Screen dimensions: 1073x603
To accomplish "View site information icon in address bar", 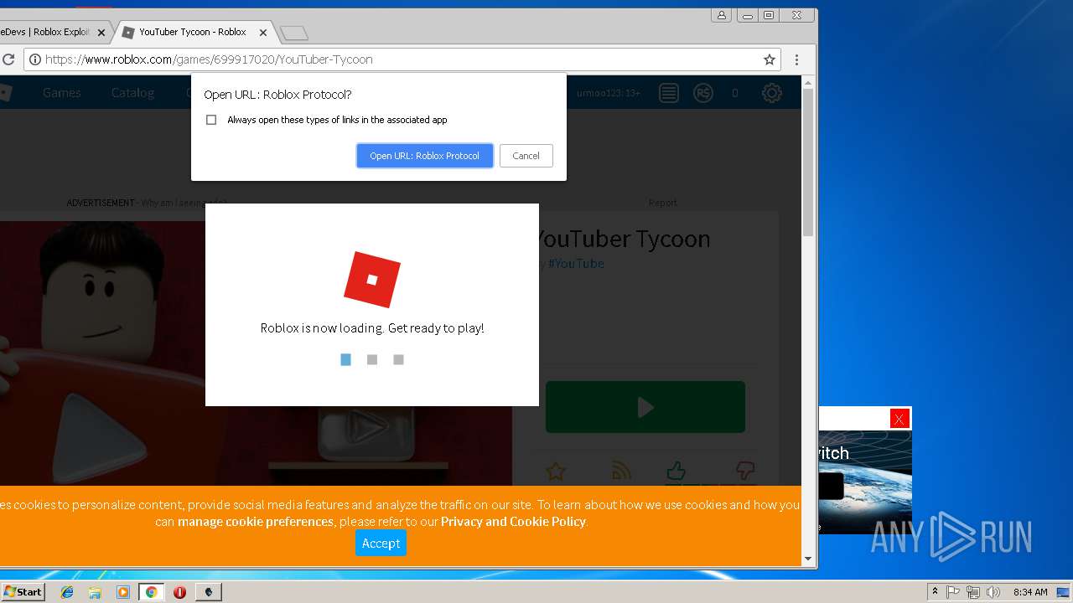I will coord(34,59).
